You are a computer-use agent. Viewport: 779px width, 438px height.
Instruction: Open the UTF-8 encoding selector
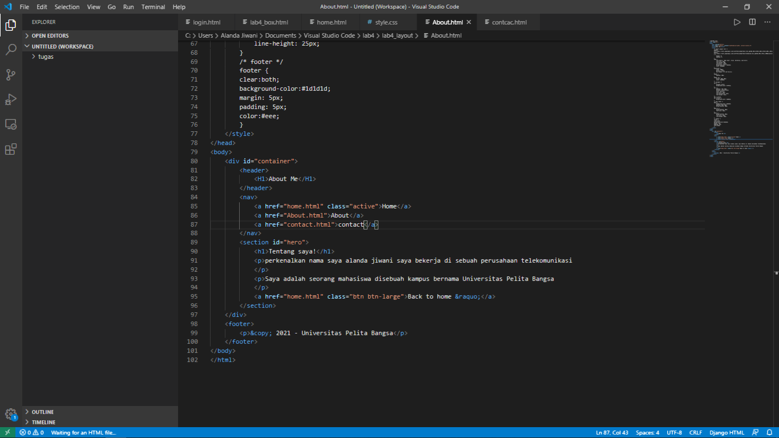tap(674, 432)
